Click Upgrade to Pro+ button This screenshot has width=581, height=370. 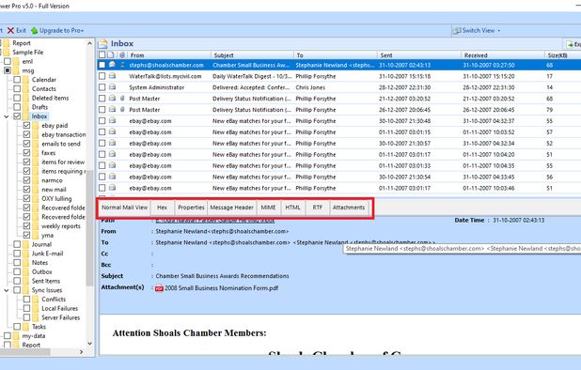tap(57, 30)
